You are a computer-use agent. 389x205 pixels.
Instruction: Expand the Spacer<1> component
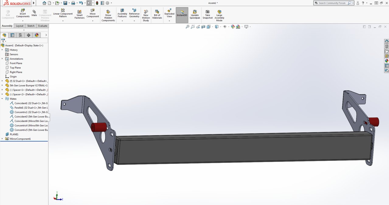pos(2,90)
